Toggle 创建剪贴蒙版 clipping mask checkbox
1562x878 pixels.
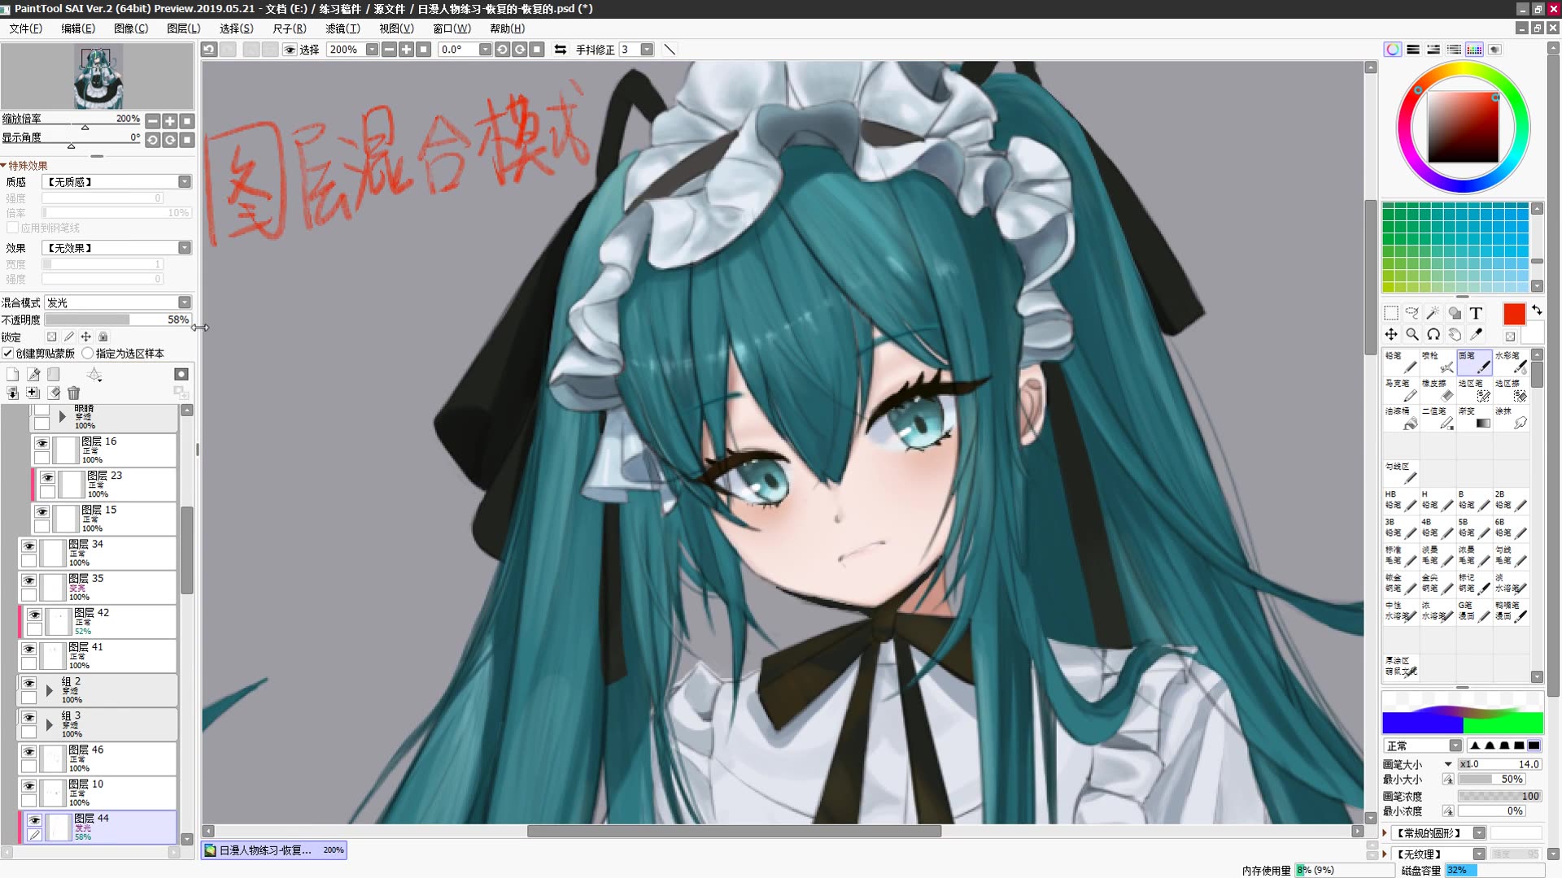click(x=7, y=354)
